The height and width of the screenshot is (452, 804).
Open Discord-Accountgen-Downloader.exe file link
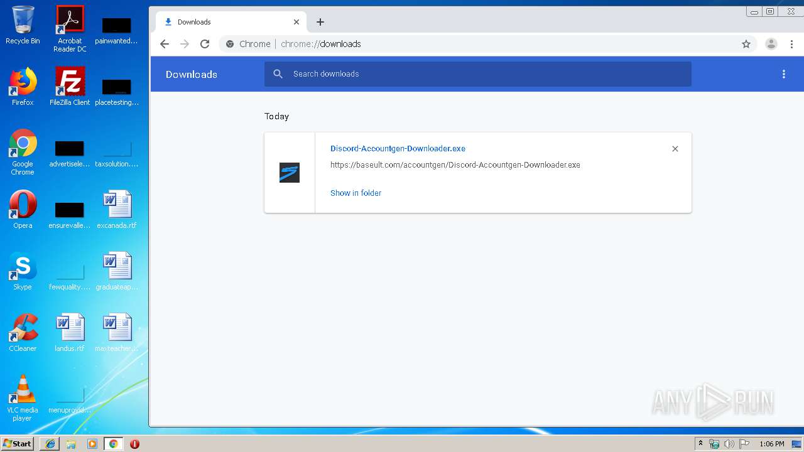coord(398,149)
